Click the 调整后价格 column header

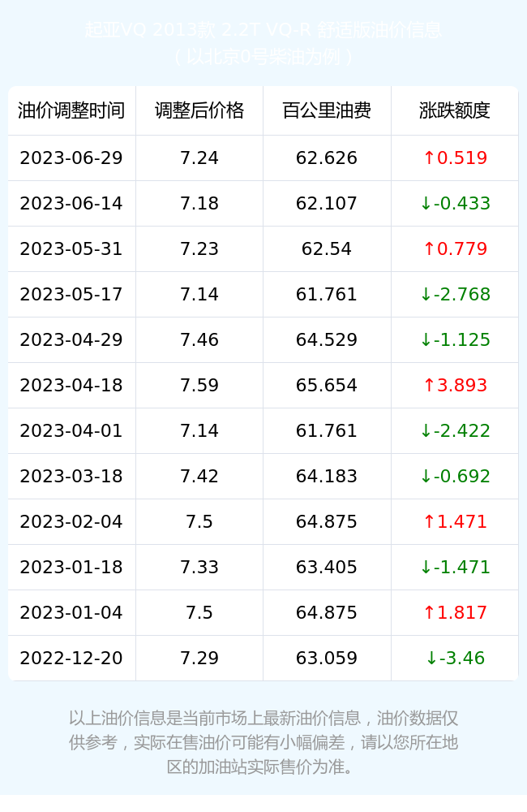(x=199, y=110)
